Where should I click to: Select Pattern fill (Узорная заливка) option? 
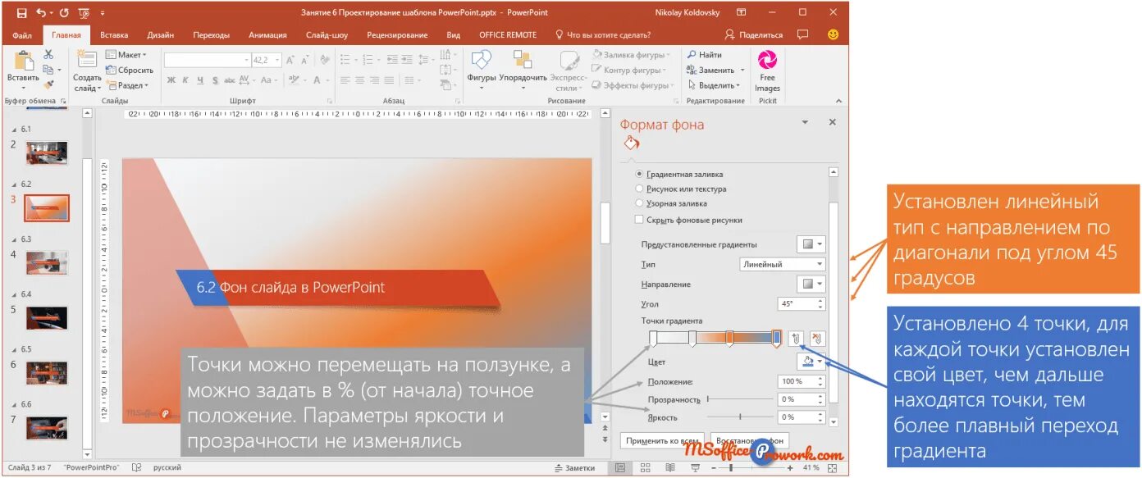point(671,203)
